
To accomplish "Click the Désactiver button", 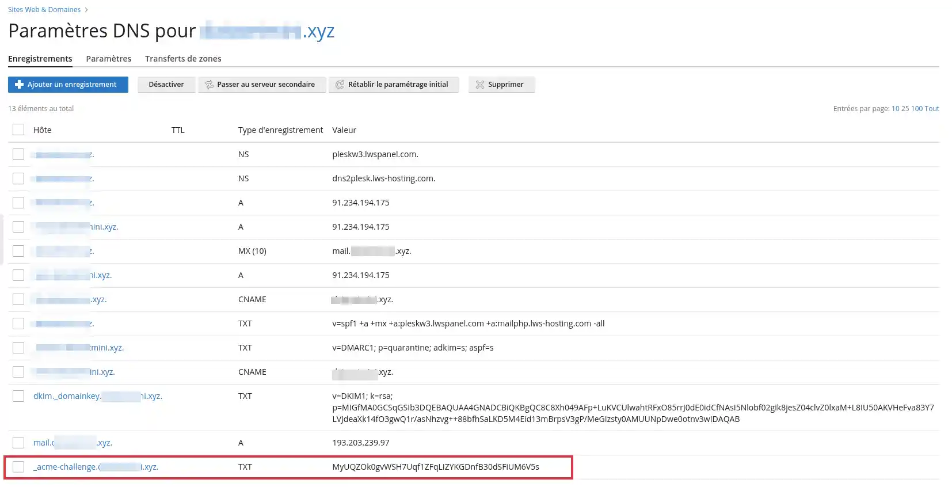I will click(x=166, y=85).
